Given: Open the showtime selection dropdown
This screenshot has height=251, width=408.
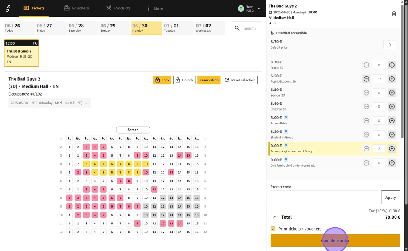Looking at the screenshot, I should point(50,103).
